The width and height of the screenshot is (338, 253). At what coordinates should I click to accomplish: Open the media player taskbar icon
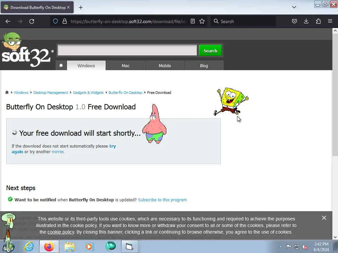pos(89,246)
